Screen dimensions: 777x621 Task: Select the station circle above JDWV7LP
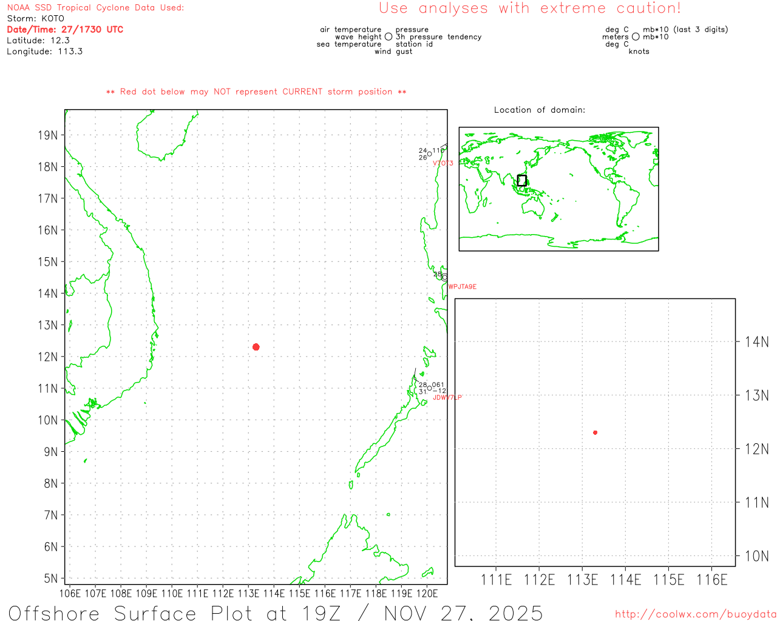pyautogui.click(x=430, y=388)
